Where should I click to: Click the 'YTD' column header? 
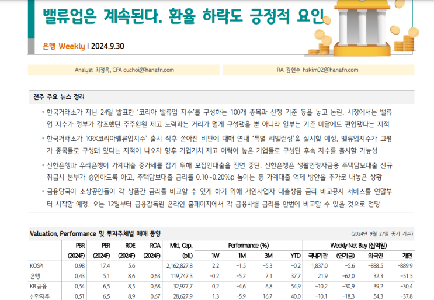(296, 256)
